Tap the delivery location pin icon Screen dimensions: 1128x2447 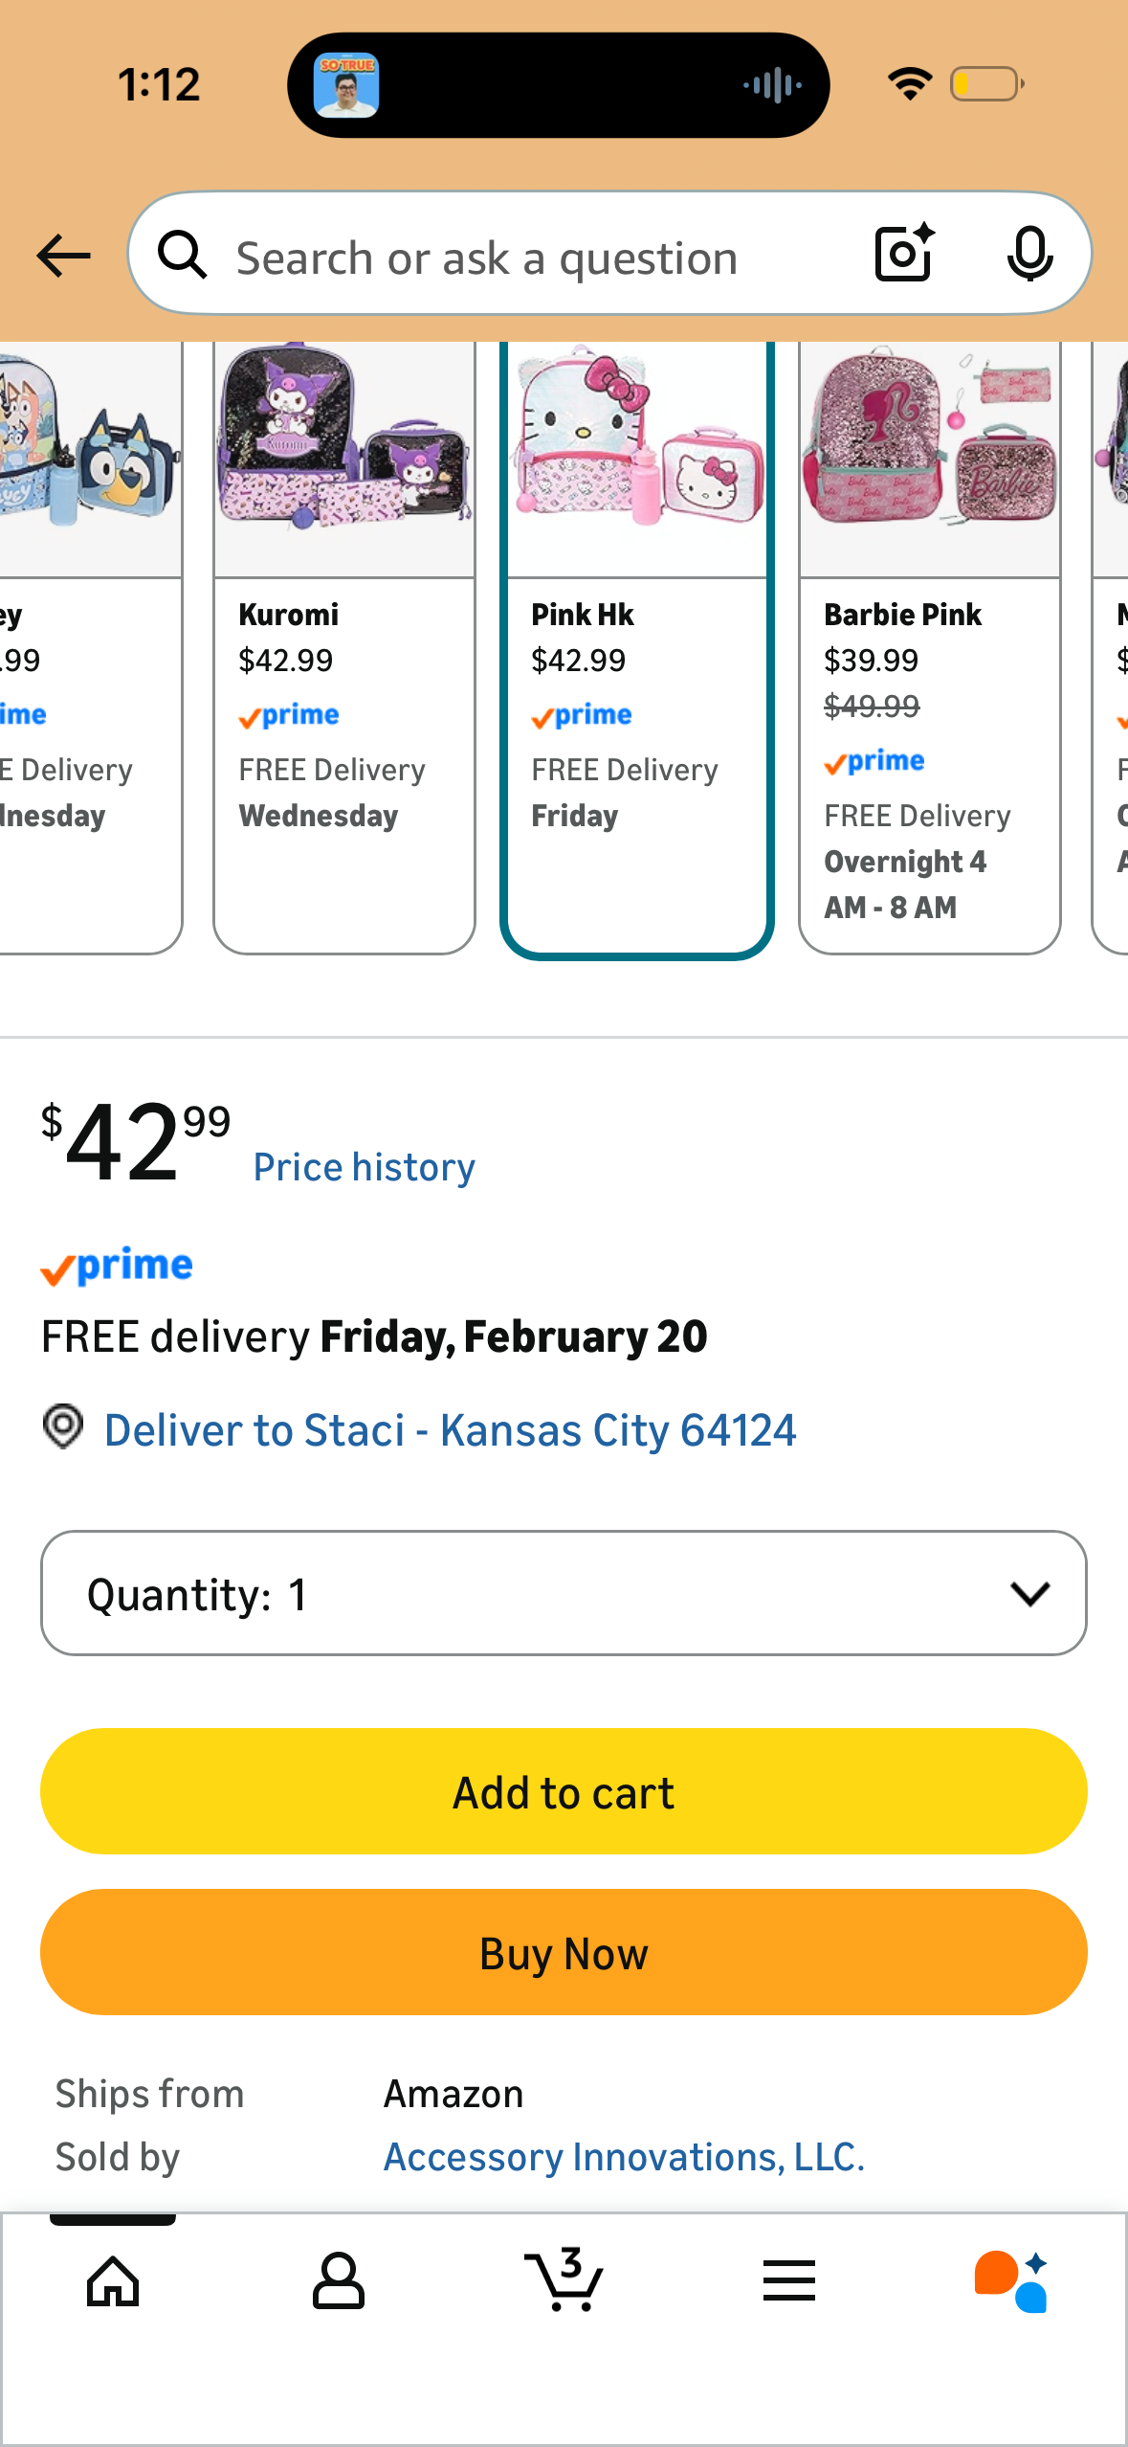tap(63, 1426)
